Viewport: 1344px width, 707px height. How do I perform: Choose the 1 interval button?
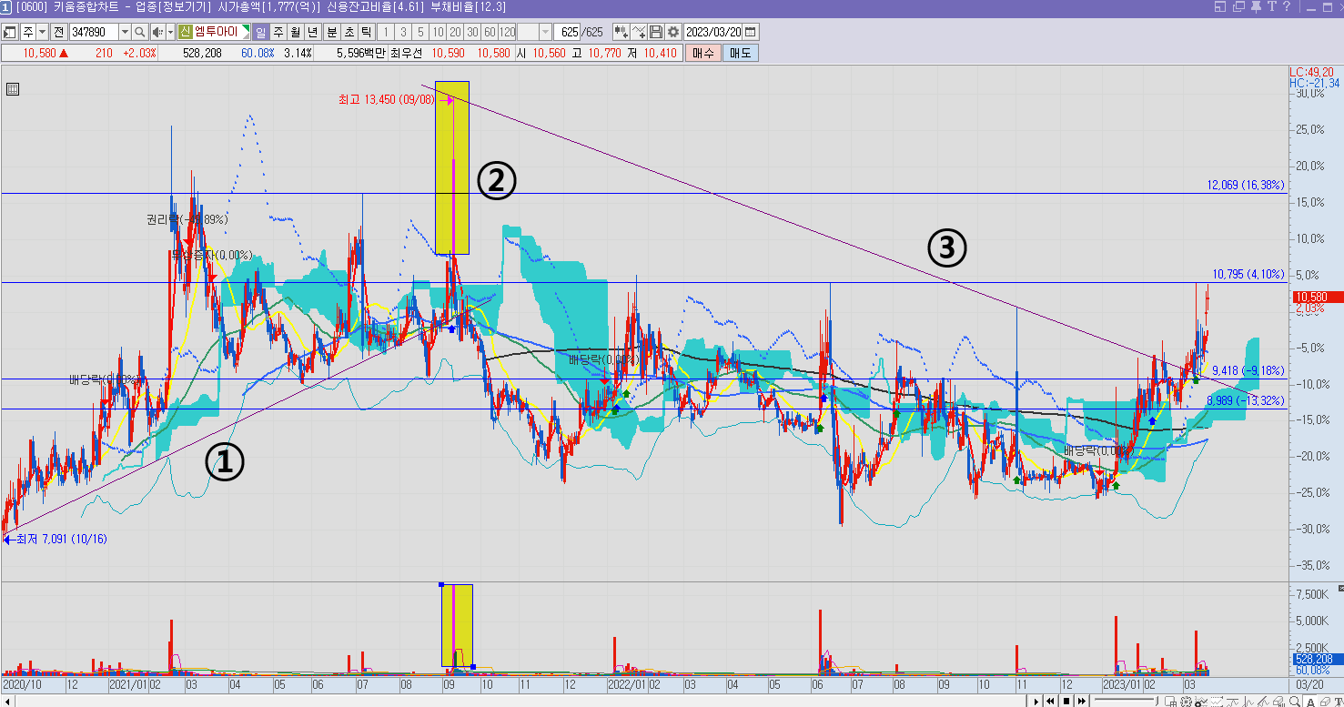click(x=386, y=32)
